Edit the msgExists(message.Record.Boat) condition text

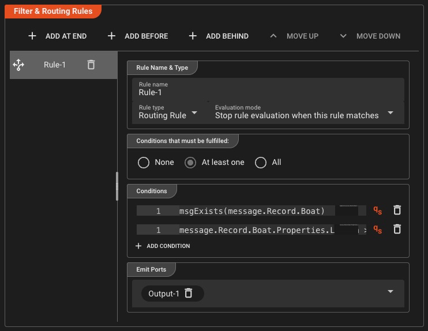click(x=251, y=211)
